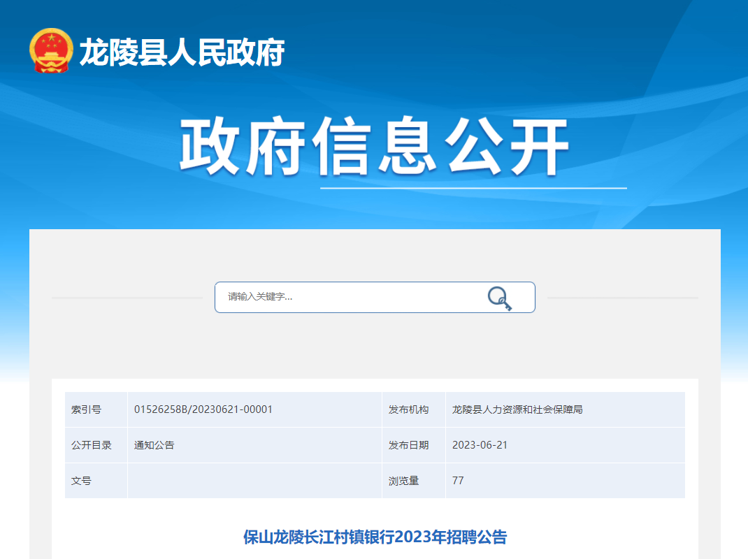
Task: Click the 发布机构 label cell
Action: tap(409, 409)
